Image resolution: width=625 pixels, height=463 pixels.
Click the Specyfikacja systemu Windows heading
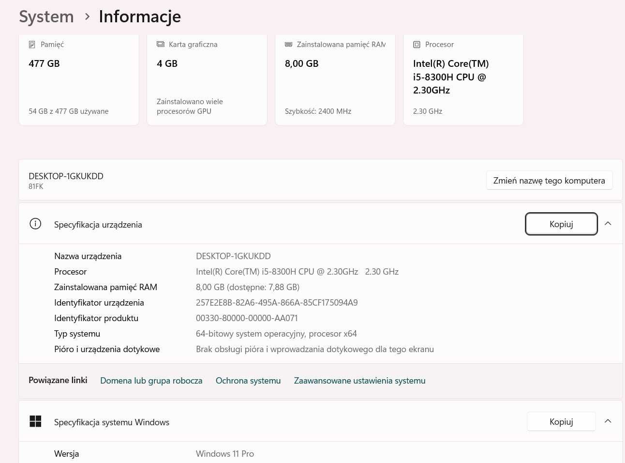pos(112,422)
